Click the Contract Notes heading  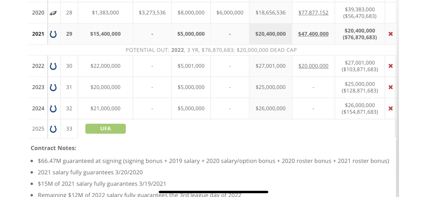click(x=53, y=148)
